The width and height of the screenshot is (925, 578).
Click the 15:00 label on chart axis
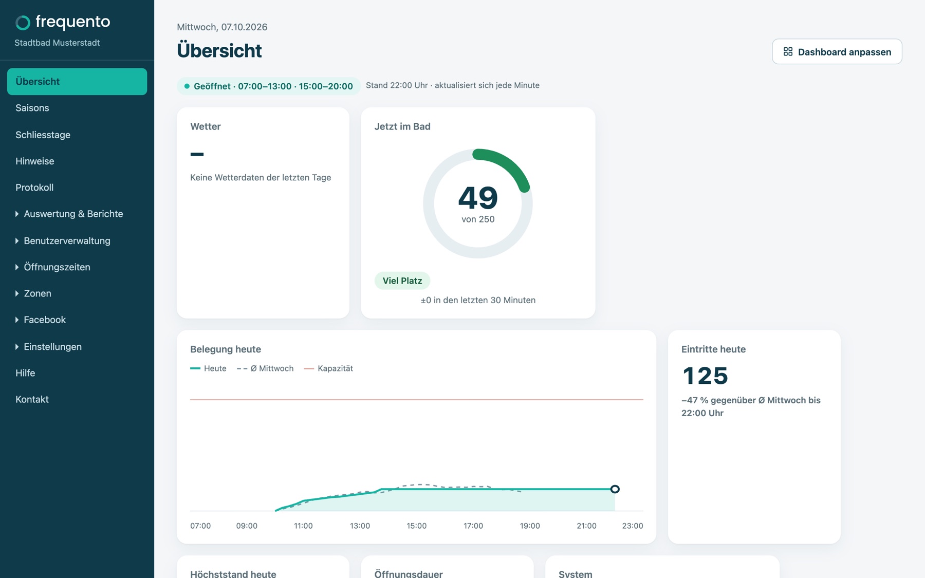(417, 526)
